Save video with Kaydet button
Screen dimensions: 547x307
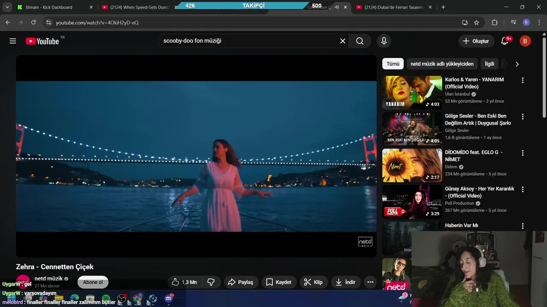(x=279, y=282)
